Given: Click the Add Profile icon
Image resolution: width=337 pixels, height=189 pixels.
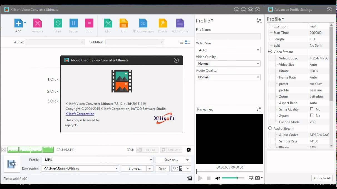Looking at the screenshot, I should click(x=180, y=23).
